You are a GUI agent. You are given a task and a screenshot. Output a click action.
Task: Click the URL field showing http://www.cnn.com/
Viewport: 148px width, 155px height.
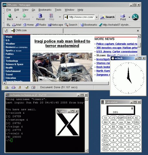click(79, 17)
